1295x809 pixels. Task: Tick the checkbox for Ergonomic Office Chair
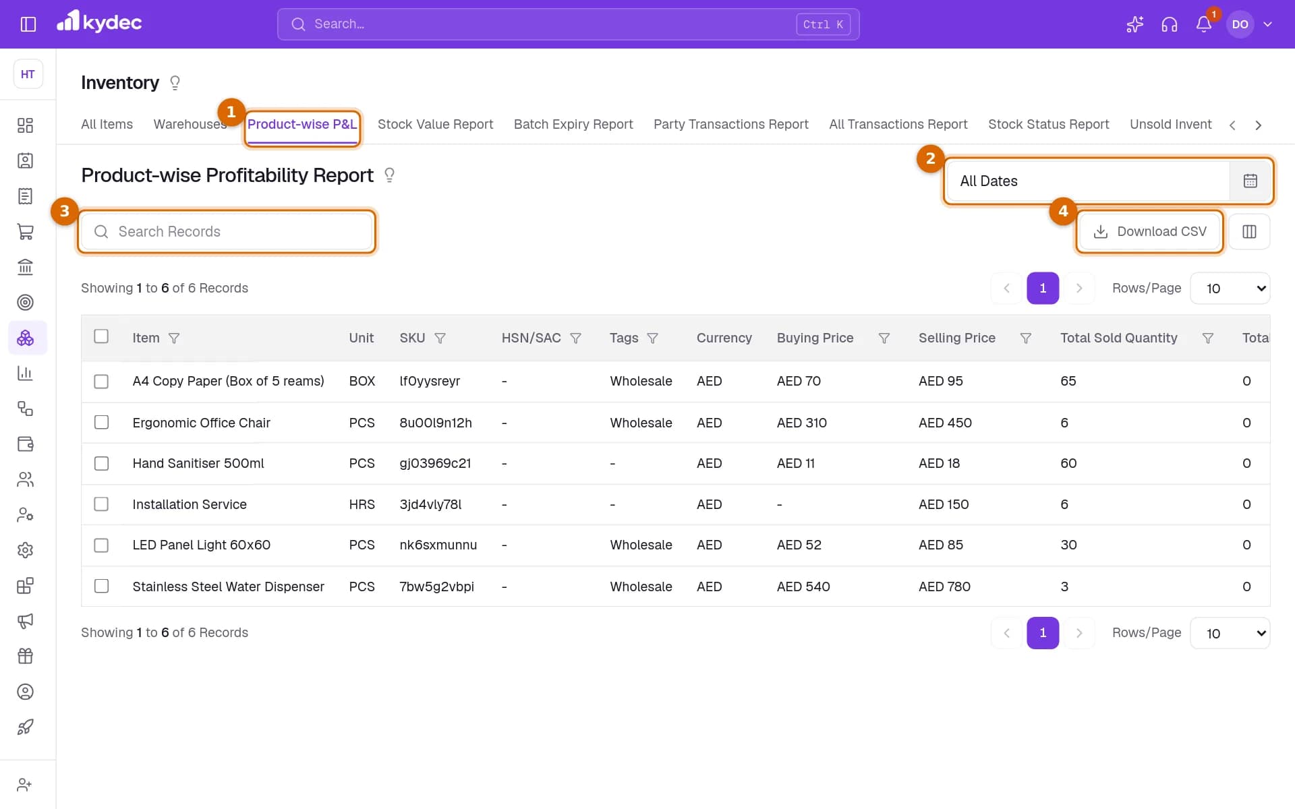point(101,423)
